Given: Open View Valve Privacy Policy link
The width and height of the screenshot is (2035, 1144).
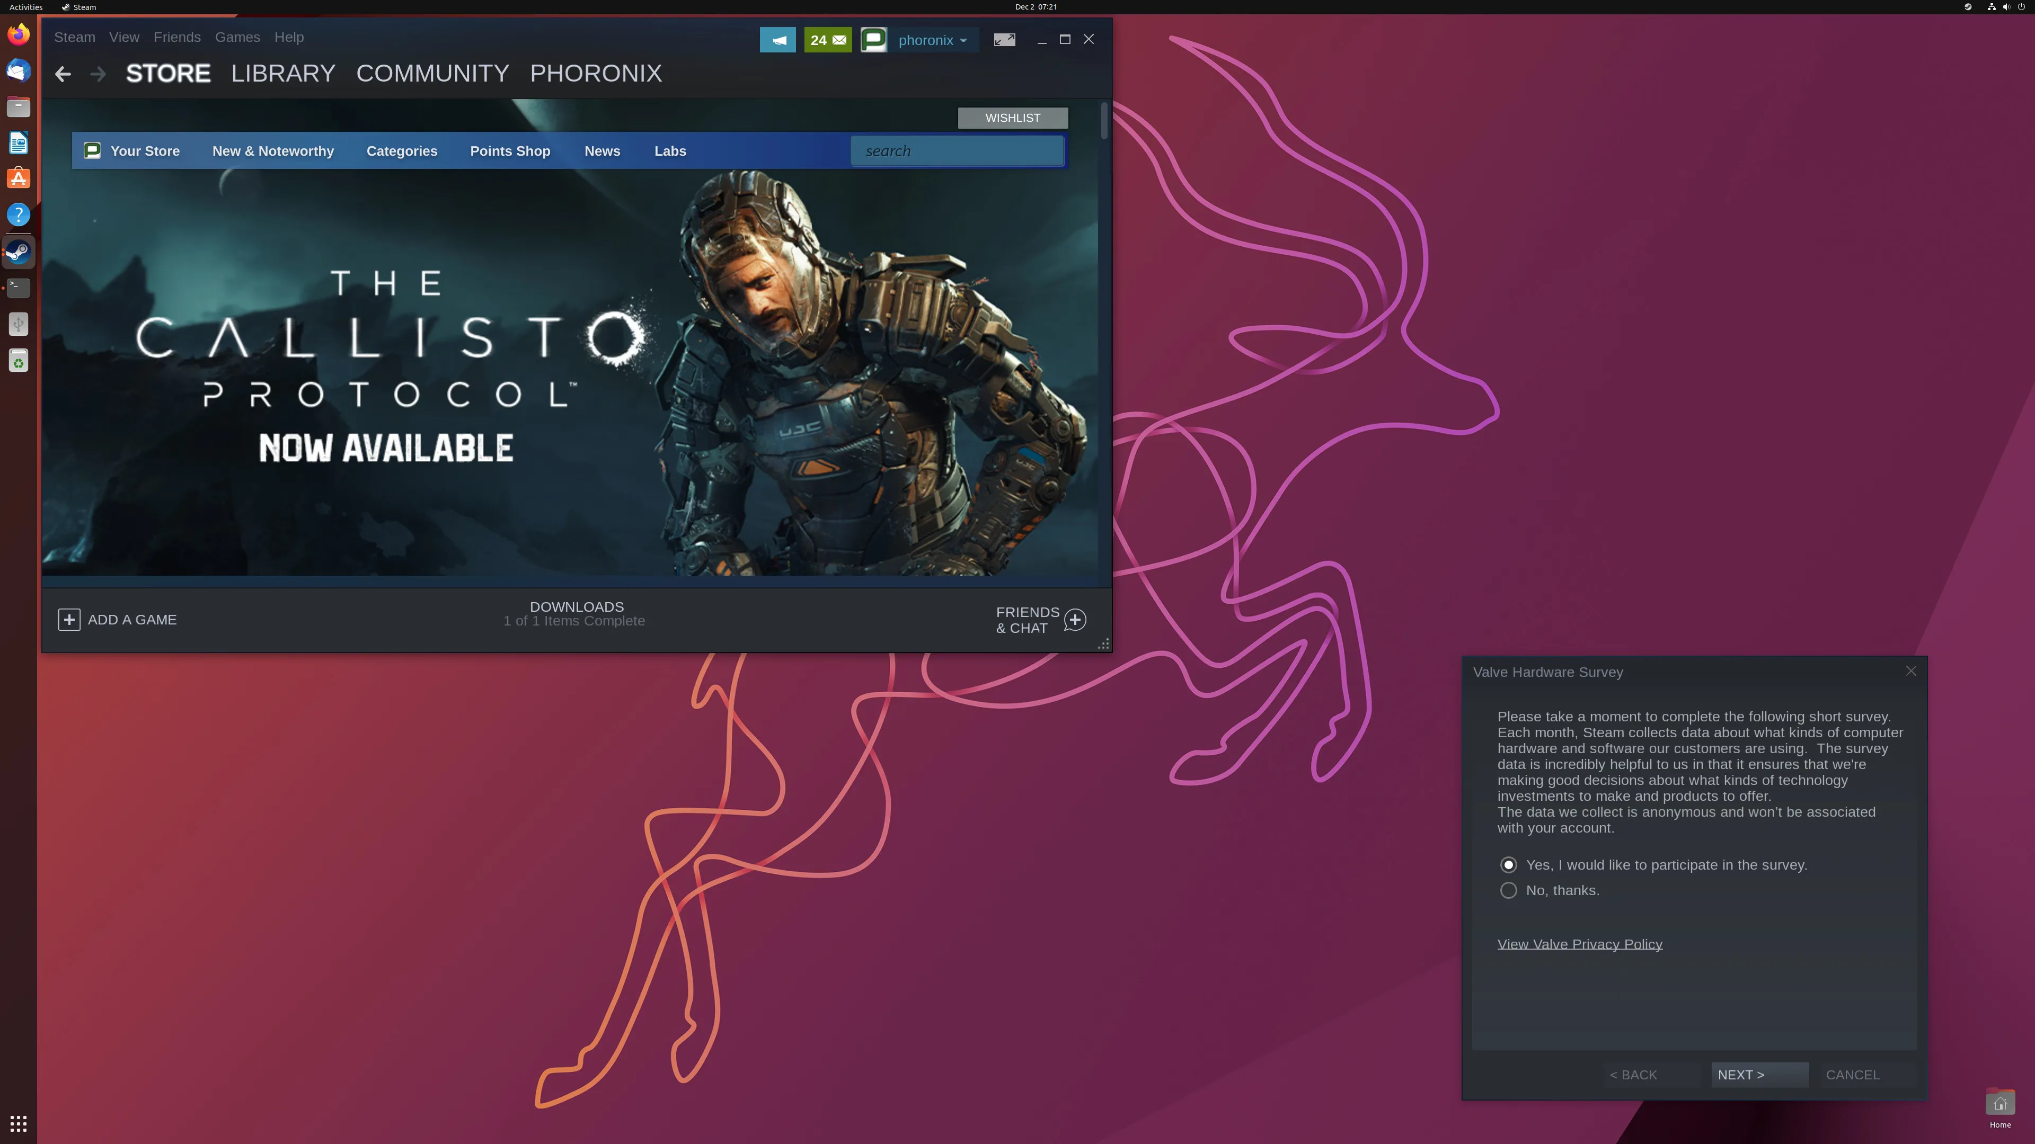Looking at the screenshot, I should [x=1579, y=944].
